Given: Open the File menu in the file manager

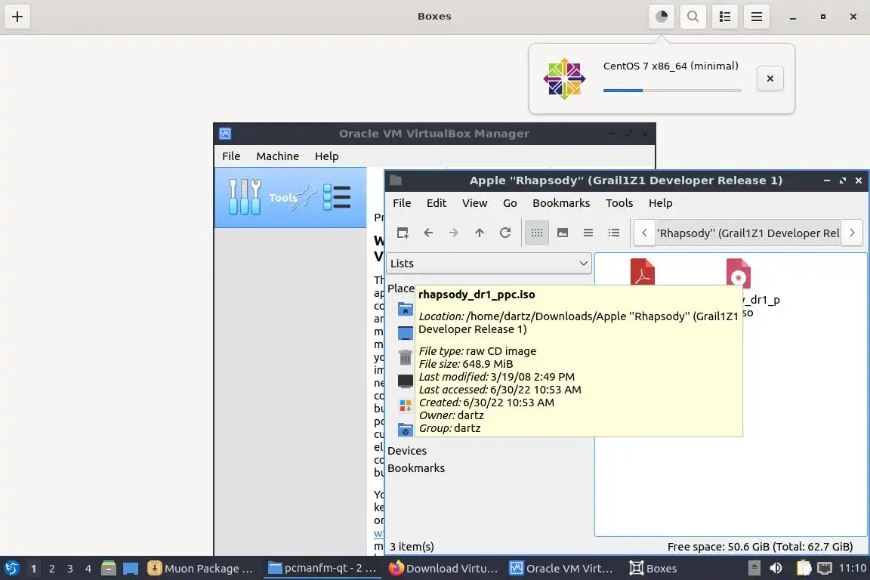Looking at the screenshot, I should coord(402,203).
